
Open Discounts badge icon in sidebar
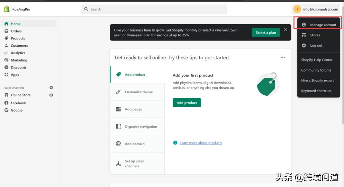tap(6, 67)
